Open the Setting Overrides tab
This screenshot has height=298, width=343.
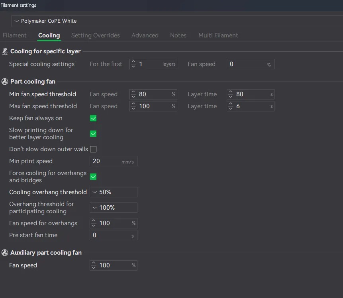(x=95, y=35)
